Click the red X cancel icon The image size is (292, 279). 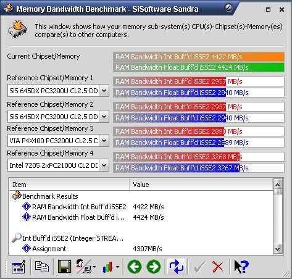[218, 267]
